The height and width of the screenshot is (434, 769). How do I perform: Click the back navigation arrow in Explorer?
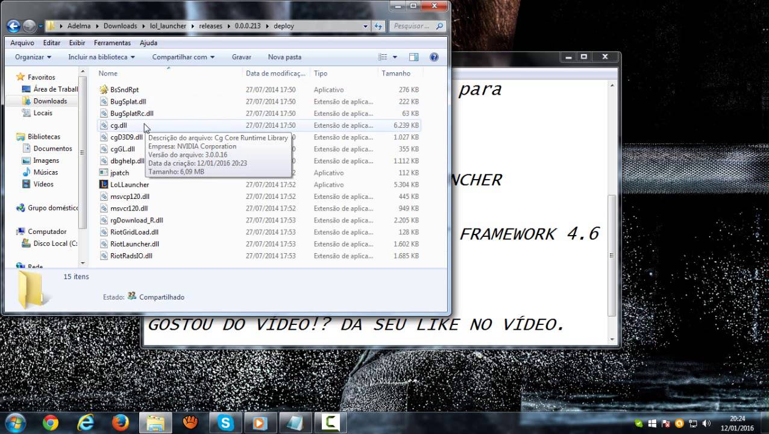[x=13, y=26]
